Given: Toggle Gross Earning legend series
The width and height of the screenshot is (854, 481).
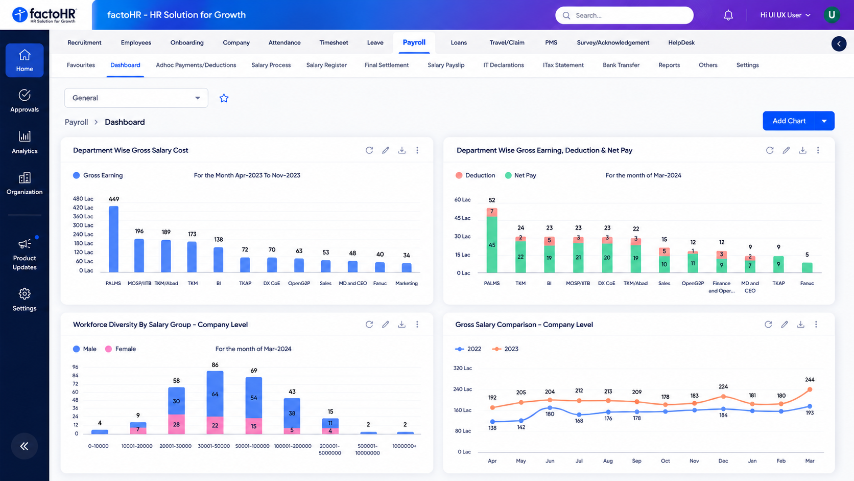Looking at the screenshot, I should 98,175.
